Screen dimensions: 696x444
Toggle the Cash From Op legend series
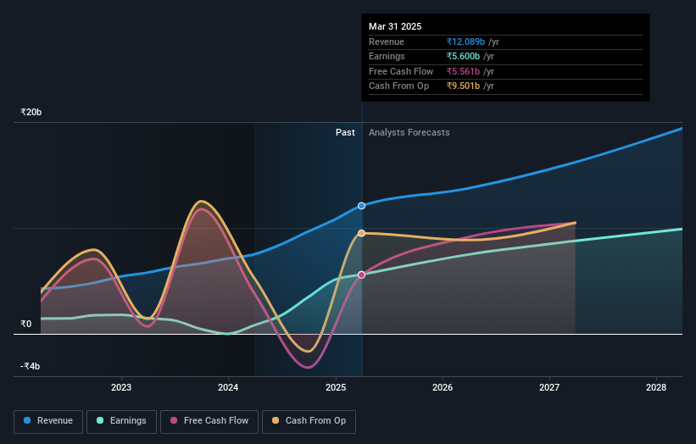pyautogui.click(x=309, y=421)
